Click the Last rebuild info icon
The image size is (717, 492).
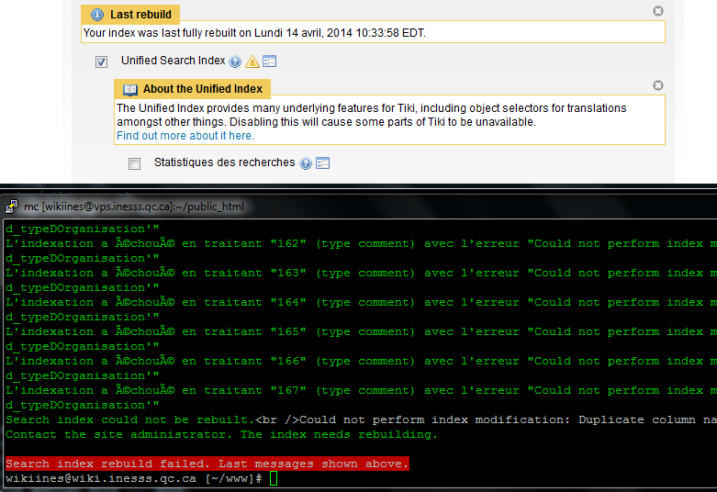97,15
